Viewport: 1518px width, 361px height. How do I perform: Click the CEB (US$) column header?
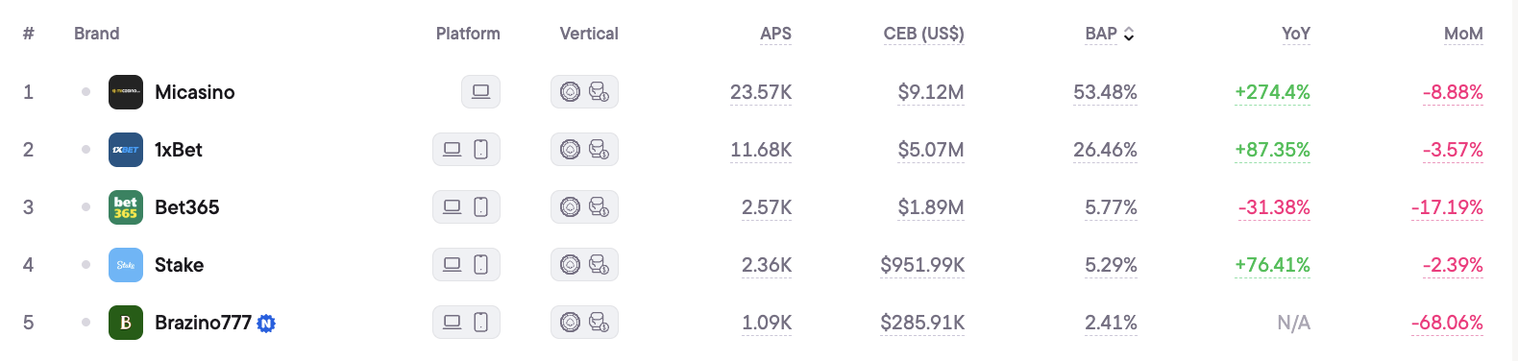923,34
